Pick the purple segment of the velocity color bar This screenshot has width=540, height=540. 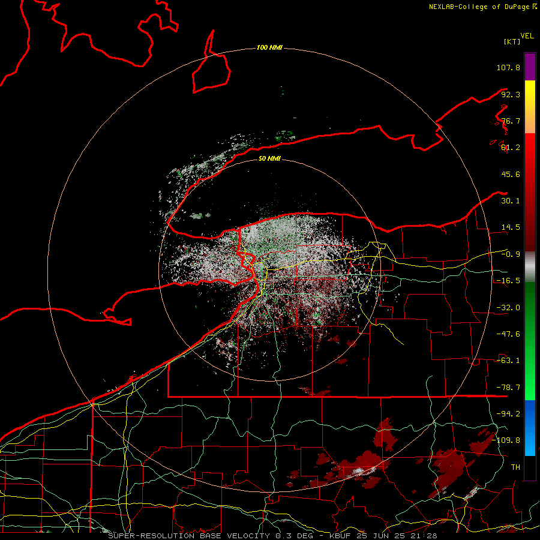tap(530, 67)
